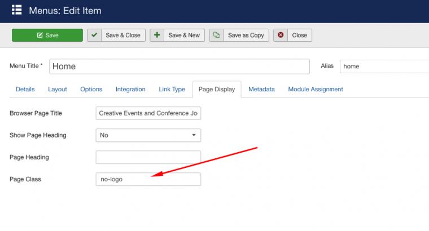This screenshot has height=231, width=429.
Task: Focus the Page Class input field
Action: (x=148, y=179)
